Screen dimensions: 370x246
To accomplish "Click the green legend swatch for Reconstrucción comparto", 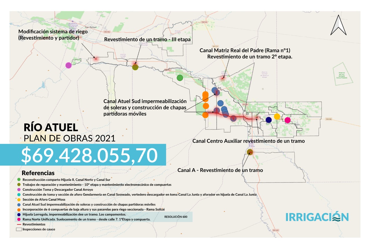I will click(19, 180).
